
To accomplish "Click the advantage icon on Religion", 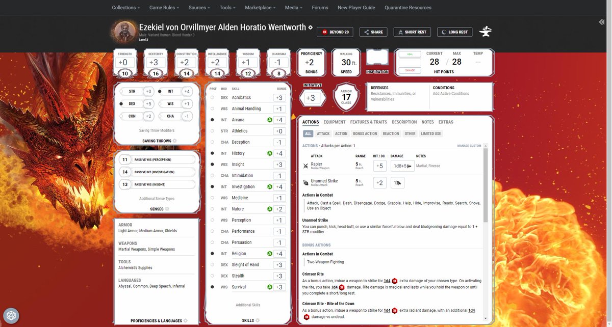I will point(269,254).
